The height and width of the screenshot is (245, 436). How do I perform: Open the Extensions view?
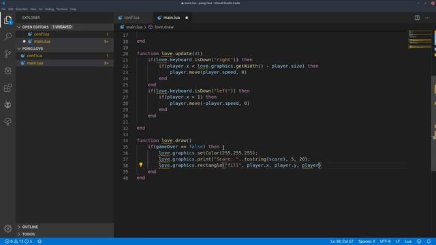(x=7, y=88)
